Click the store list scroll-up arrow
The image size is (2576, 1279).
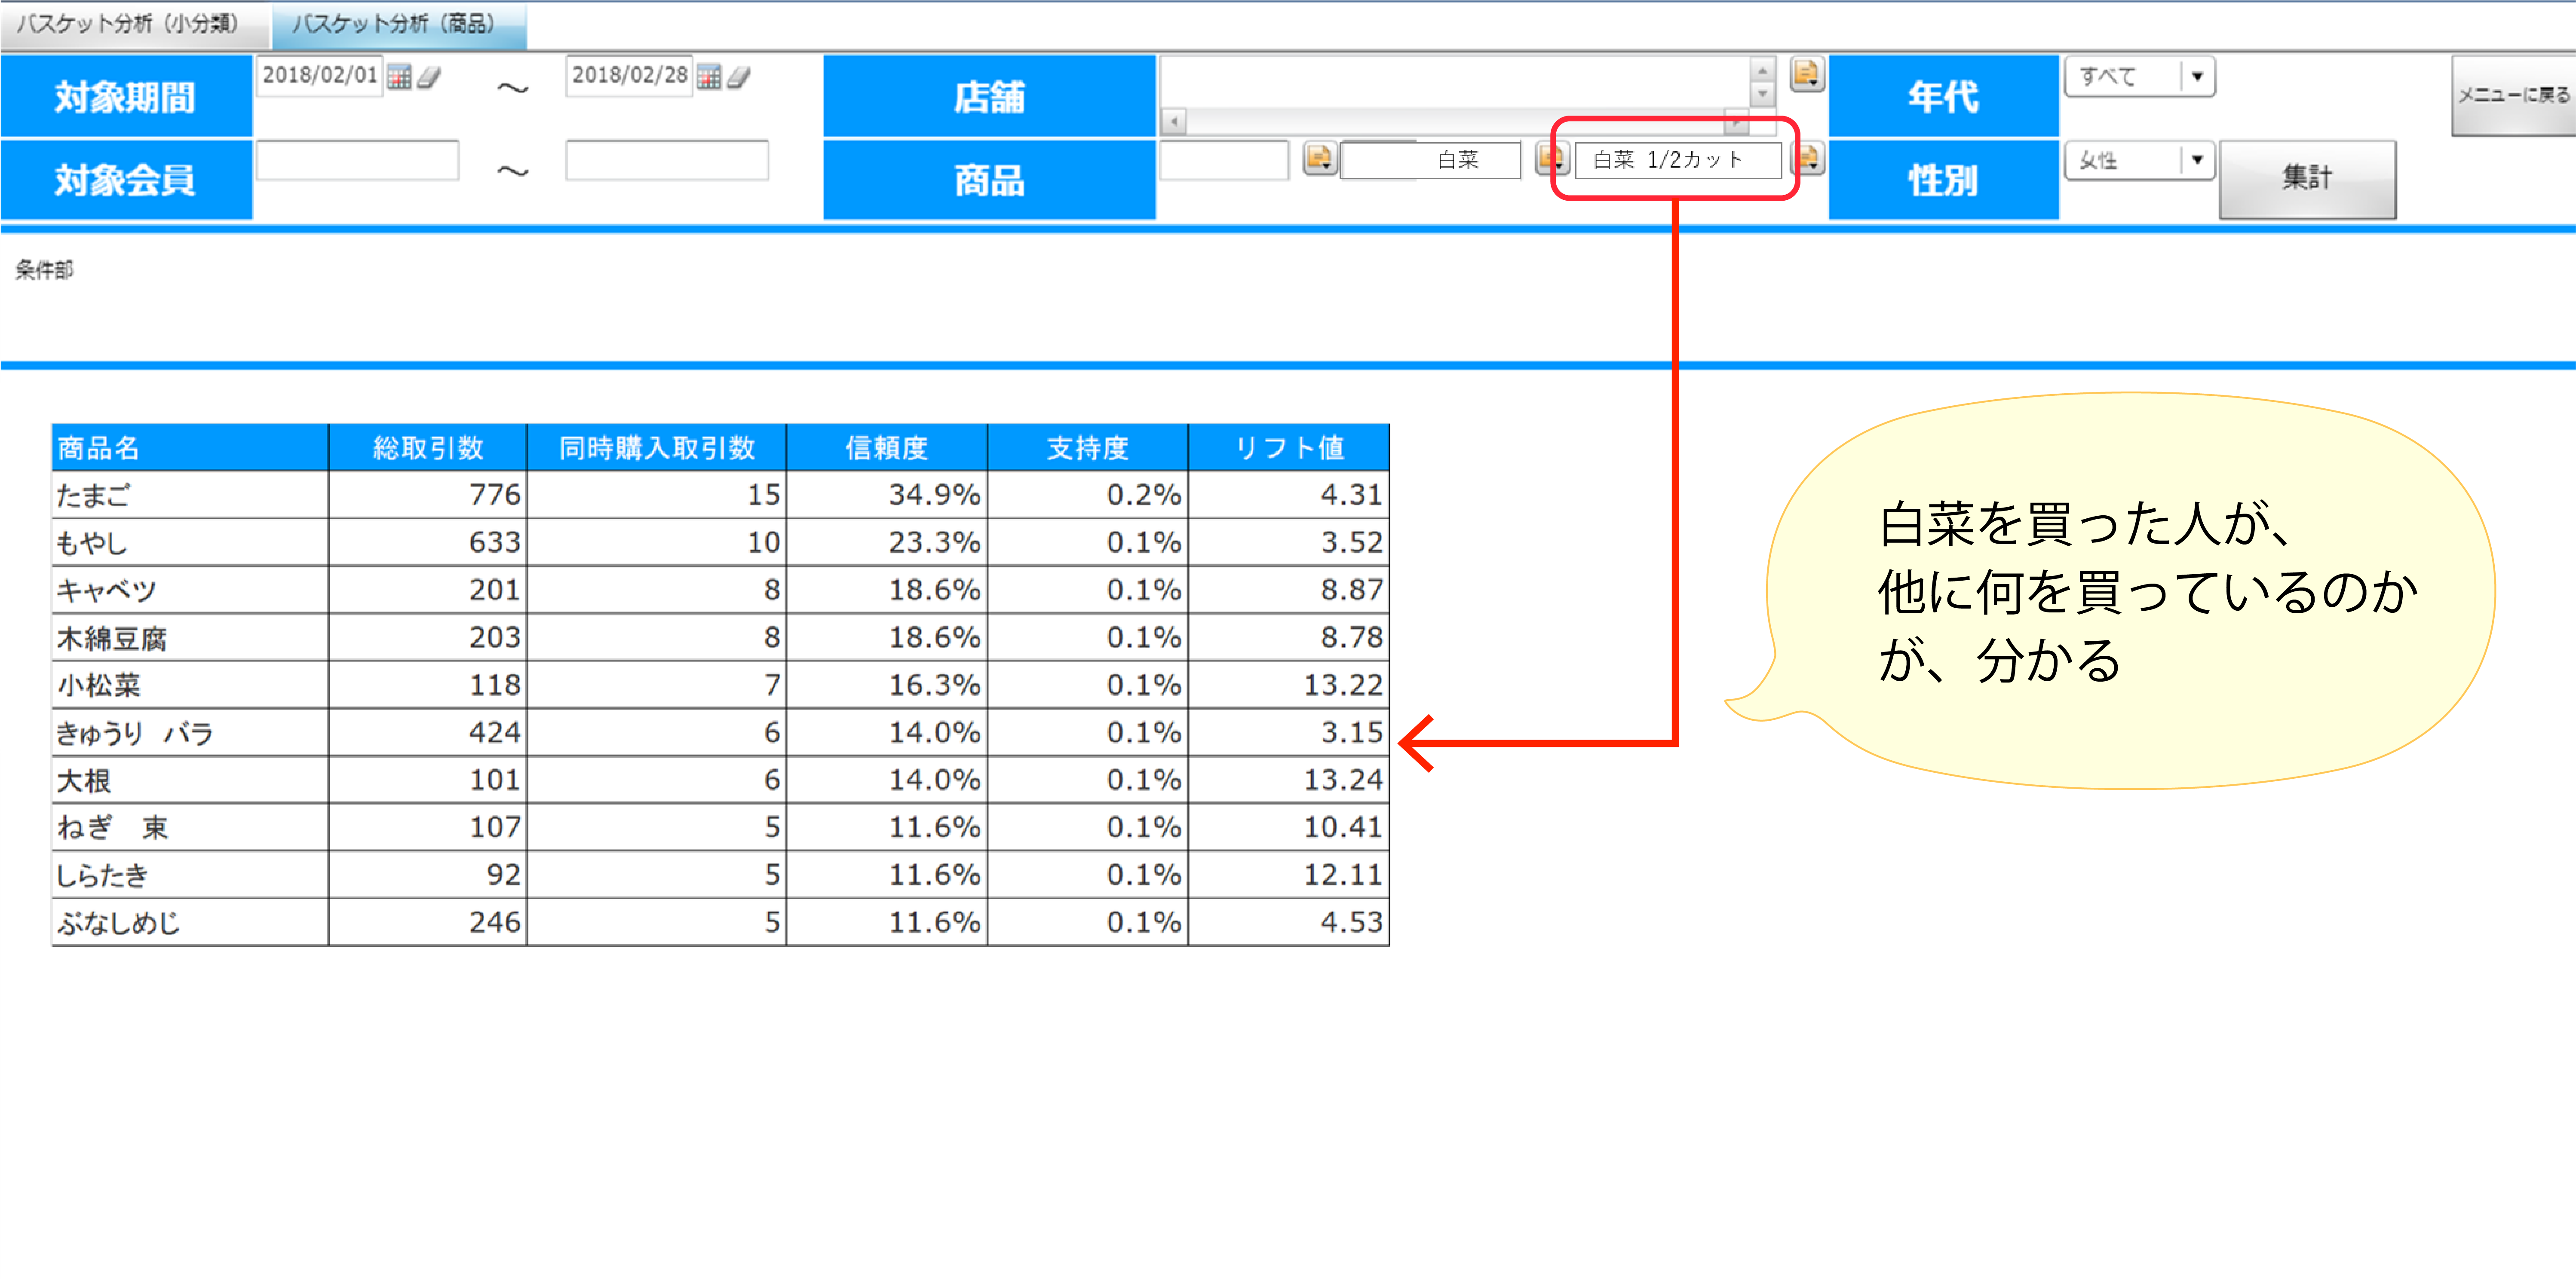pyautogui.click(x=1763, y=70)
